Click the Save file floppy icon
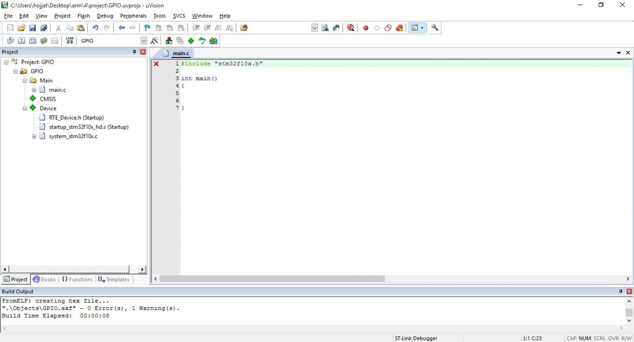Viewport: 634px width, 342px height. pyautogui.click(x=33, y=28)
